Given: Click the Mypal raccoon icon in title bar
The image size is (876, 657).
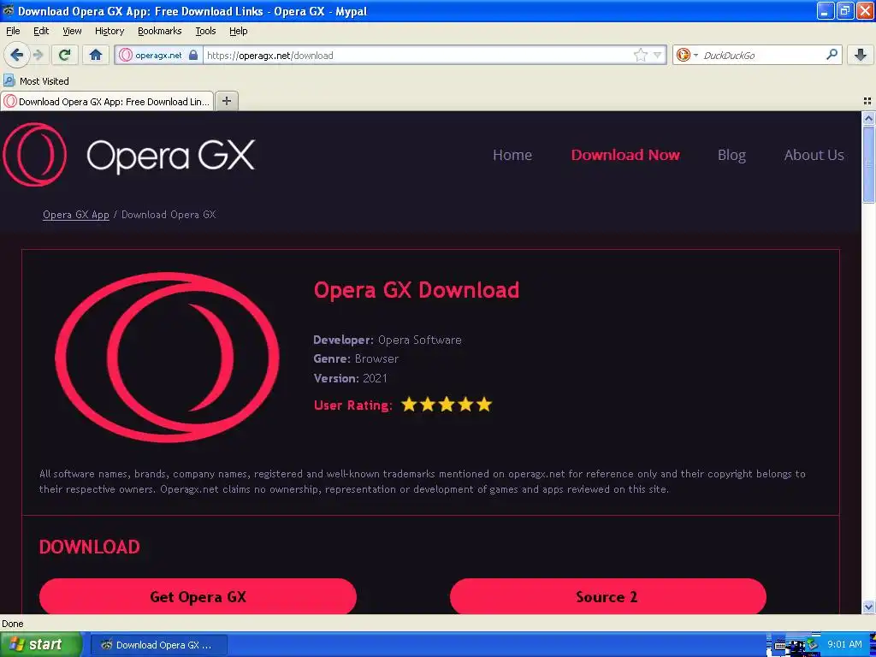Looking at the screenshot, I should point(9,10).
